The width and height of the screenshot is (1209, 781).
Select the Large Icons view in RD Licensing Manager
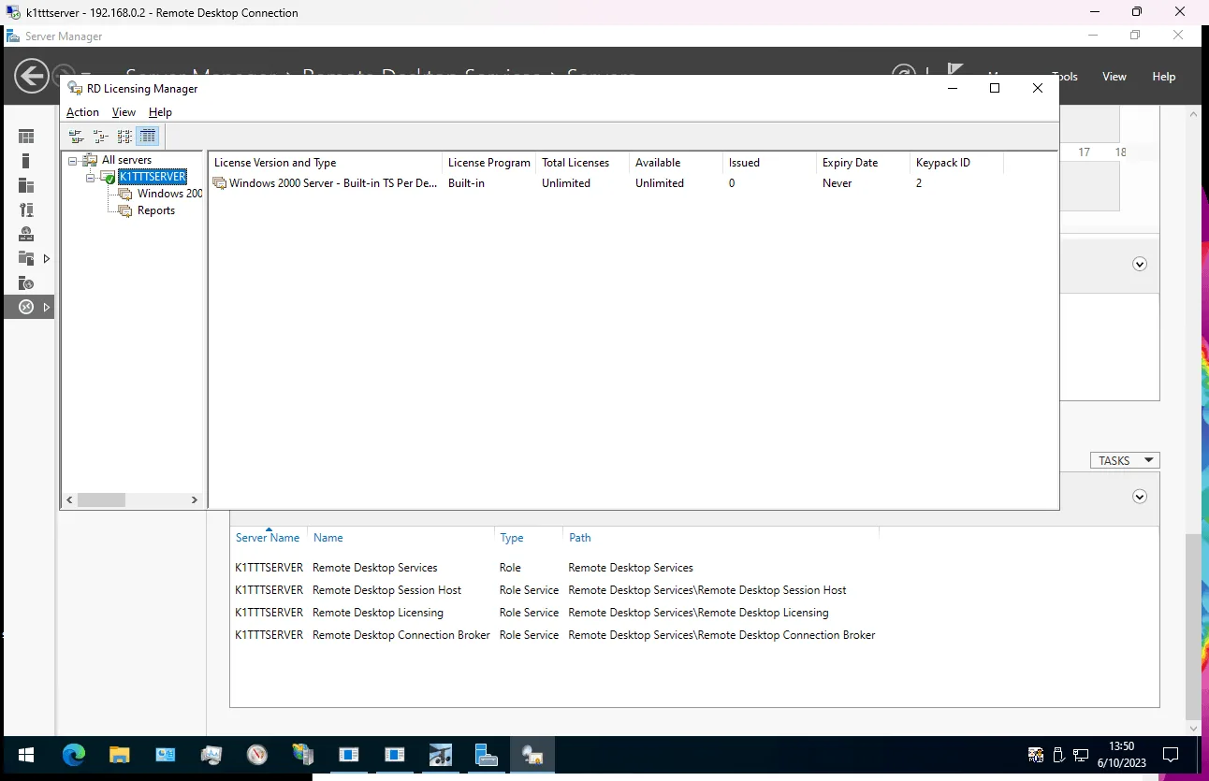click(76, 136)
